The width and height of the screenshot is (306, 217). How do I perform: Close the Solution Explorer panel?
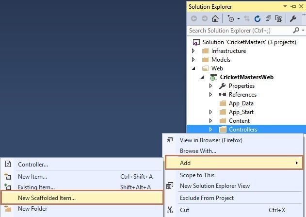click(x=301, y=6)
